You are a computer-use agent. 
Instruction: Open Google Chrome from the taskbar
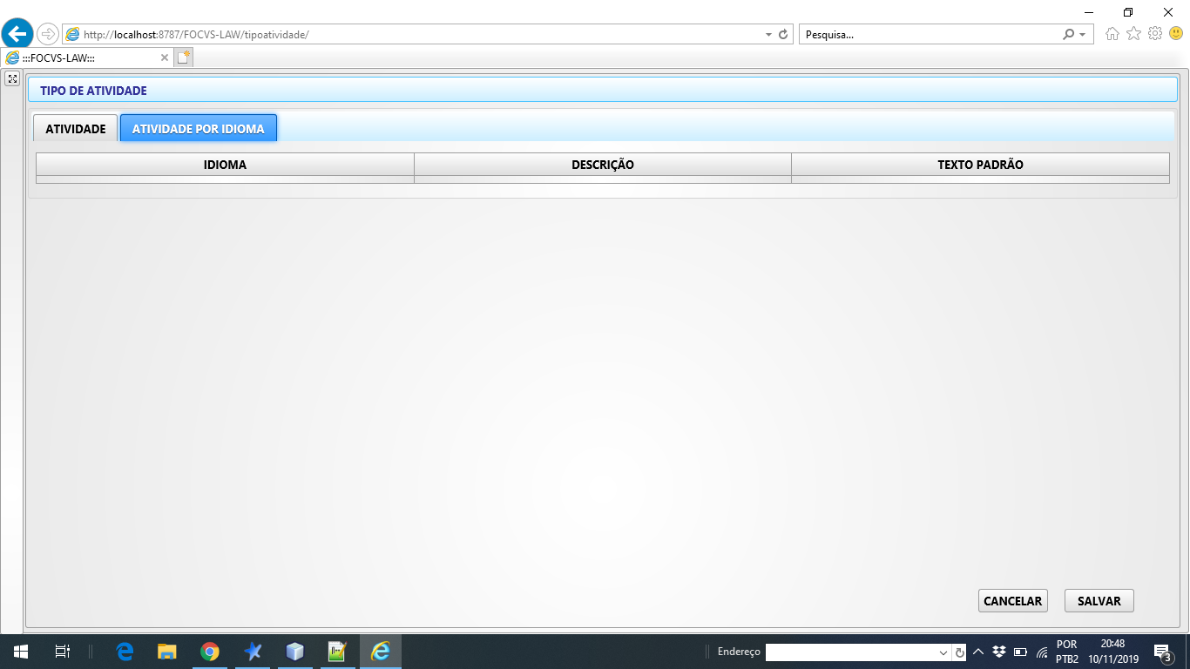click(x=209, y=652)
